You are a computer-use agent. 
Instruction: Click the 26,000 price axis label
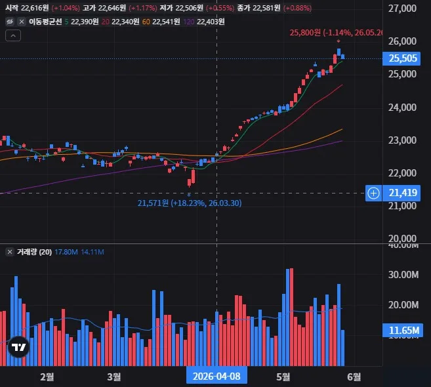pos(402,41)
